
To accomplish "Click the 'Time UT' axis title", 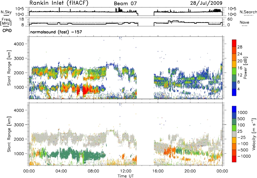I will coord(126,176).
